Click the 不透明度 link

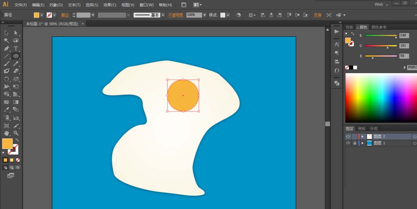[176, 15]
